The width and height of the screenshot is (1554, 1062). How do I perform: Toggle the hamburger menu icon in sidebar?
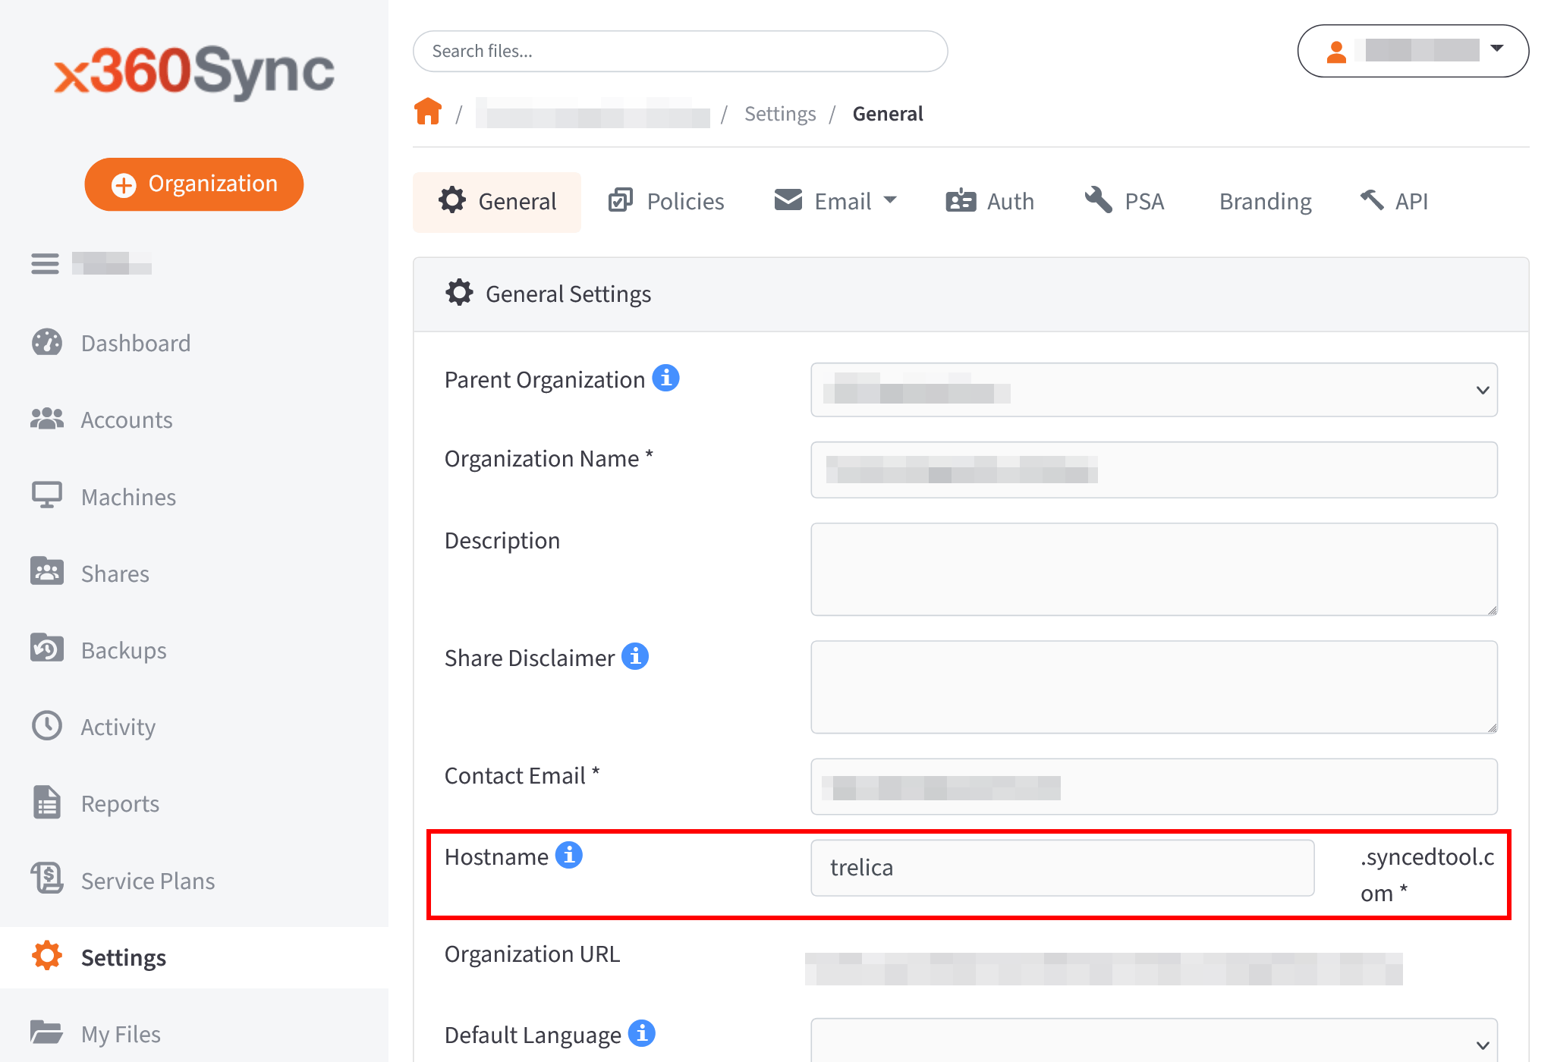point(45,263)
